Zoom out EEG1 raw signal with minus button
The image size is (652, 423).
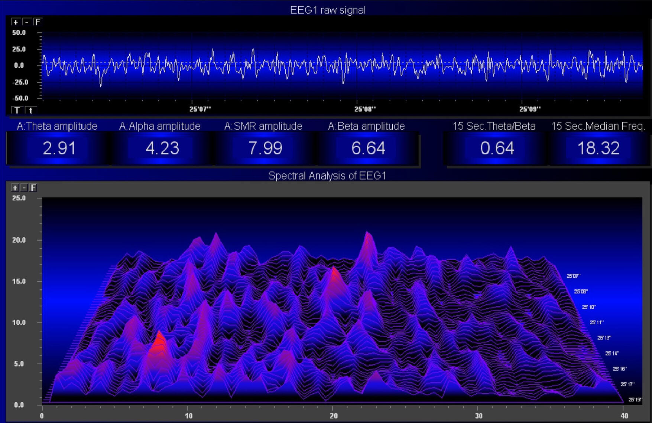pos(26,22)
